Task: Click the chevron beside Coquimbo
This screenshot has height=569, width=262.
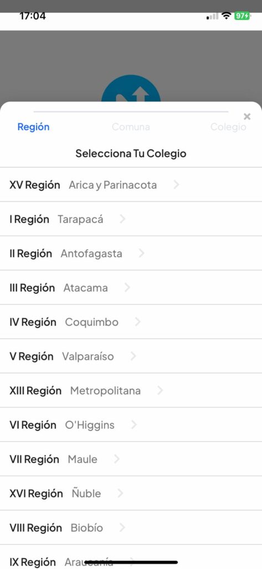Action: 137,322
